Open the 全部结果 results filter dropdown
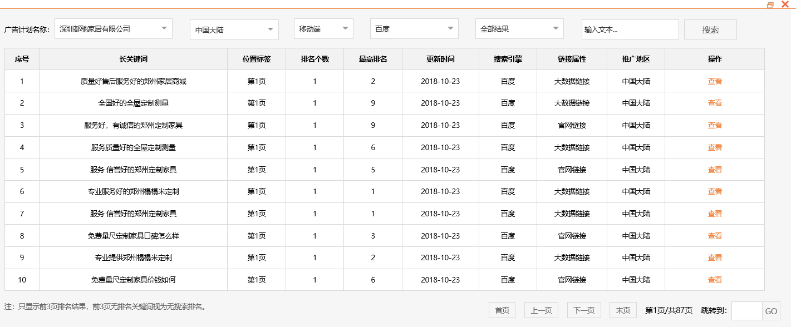The height and width of the screenshot is (327, 796). [x=519, y=28]
